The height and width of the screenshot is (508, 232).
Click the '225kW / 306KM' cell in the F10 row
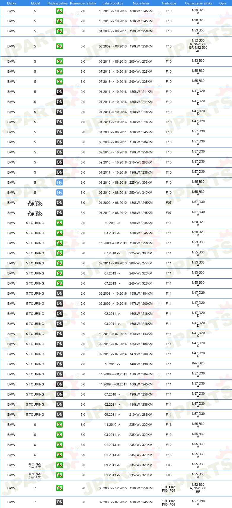click(x=141, y=182)
